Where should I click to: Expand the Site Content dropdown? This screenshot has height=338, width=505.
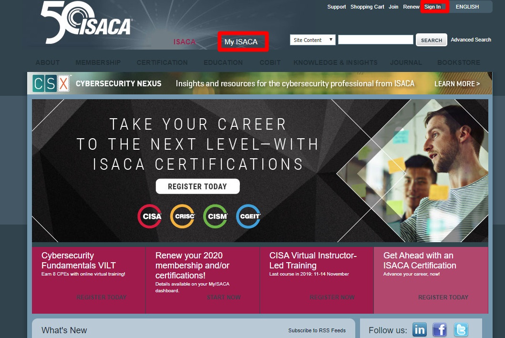[313, 40]
